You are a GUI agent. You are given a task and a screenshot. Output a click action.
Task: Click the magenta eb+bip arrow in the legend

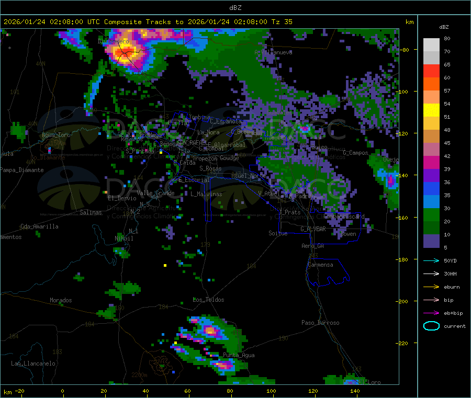(x=431, y=313)
